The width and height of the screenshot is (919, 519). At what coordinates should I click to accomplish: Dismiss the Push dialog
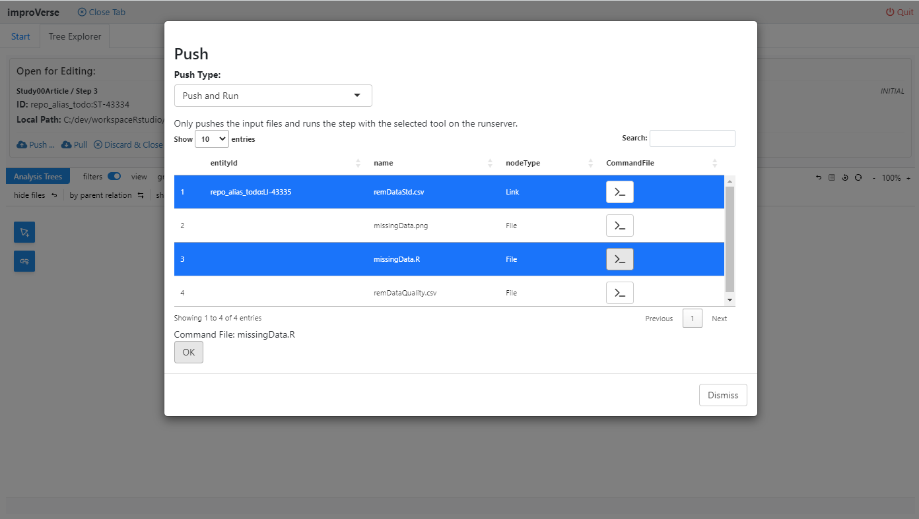coord(723,395)
